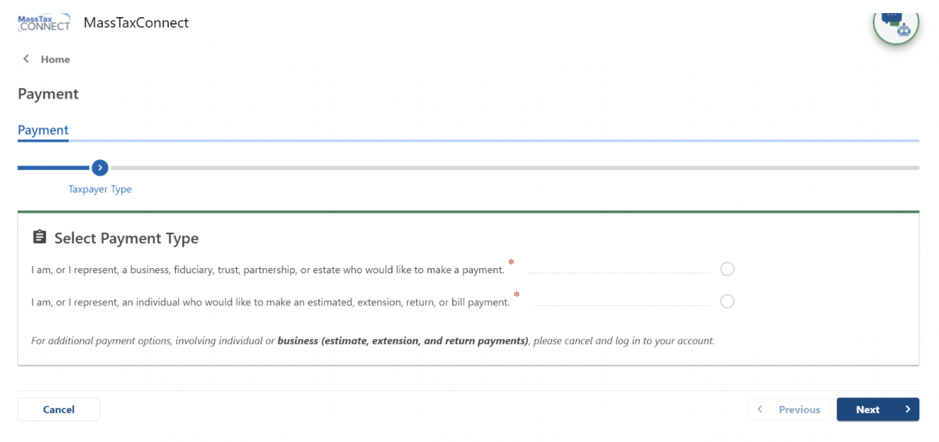Click the individual payment option label text

point(270,303)
